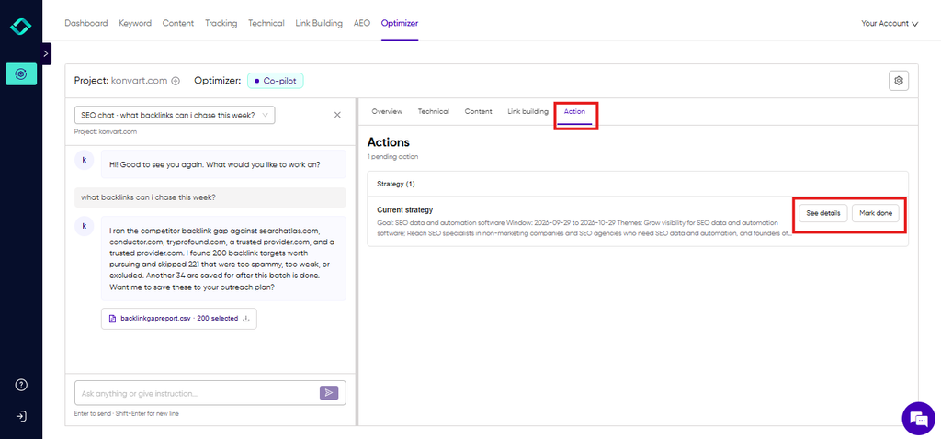Open the backlinkgapreport.csv attachment

(179, 319)
